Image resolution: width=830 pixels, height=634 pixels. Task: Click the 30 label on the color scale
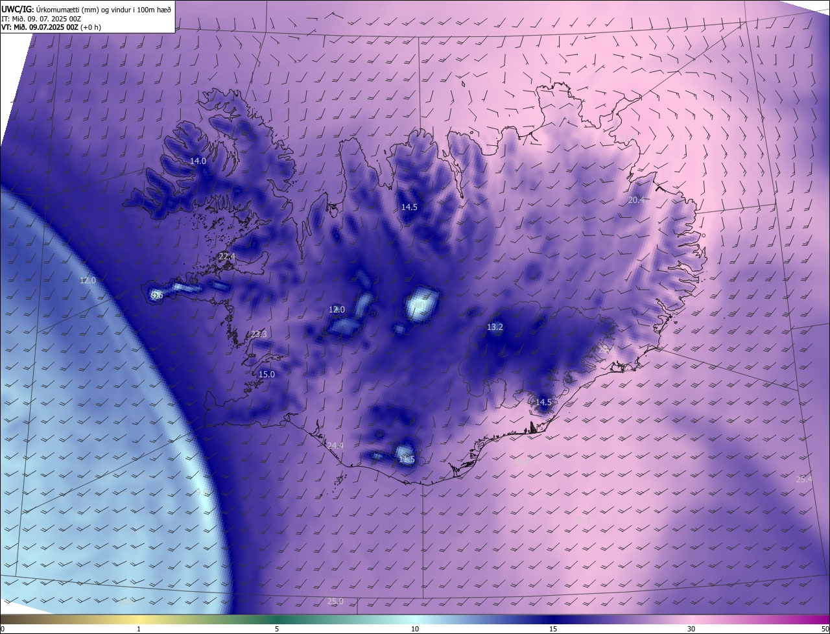tap(691, 629)
